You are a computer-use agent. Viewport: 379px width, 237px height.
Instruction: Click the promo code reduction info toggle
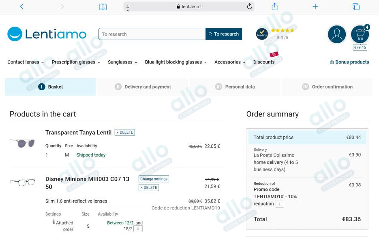coord(279,203)
